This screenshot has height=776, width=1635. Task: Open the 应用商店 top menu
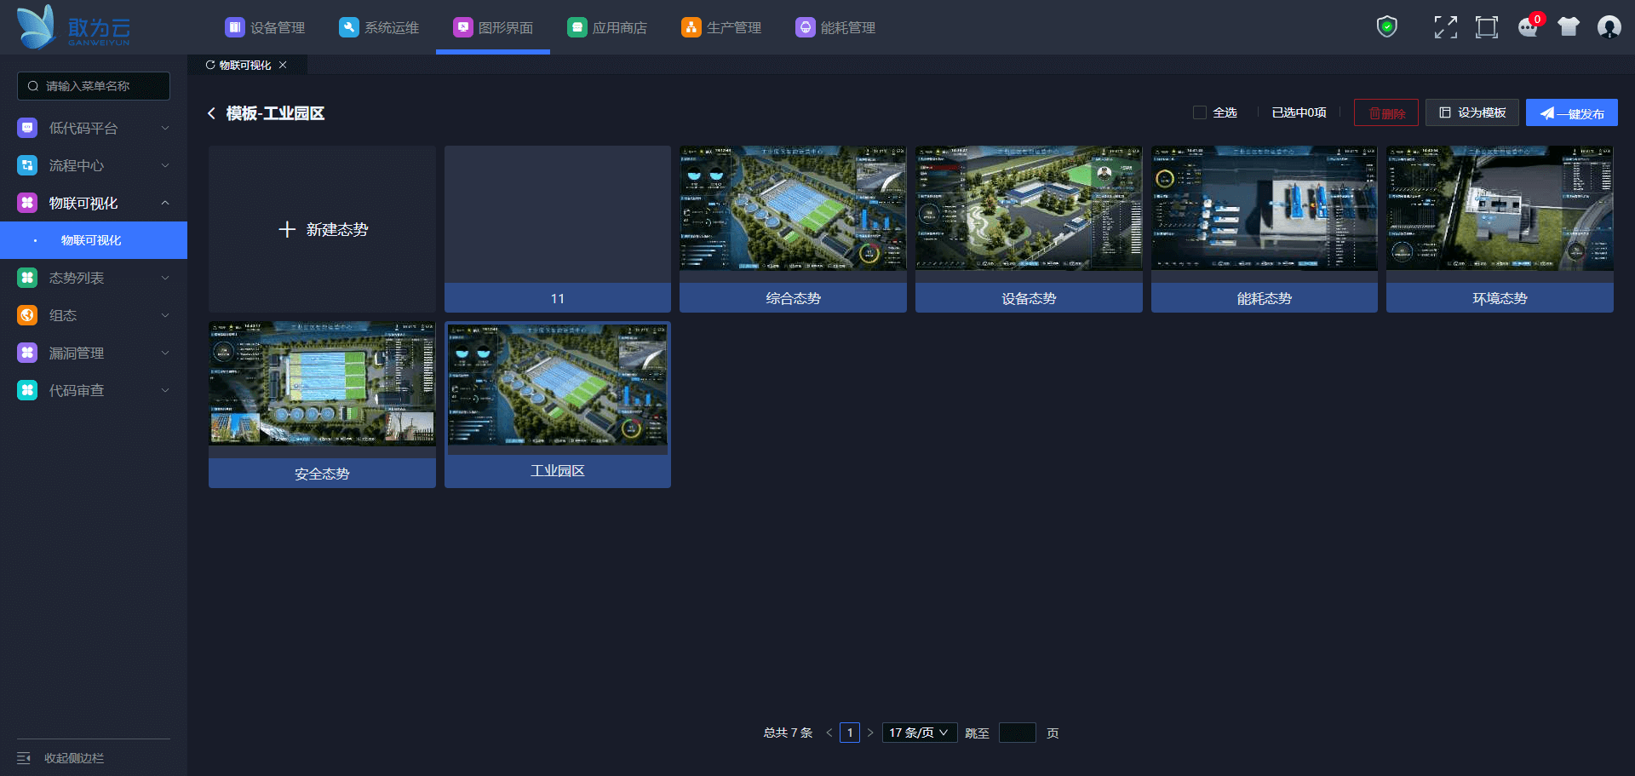pyautogui.click(x=607, y=27)
